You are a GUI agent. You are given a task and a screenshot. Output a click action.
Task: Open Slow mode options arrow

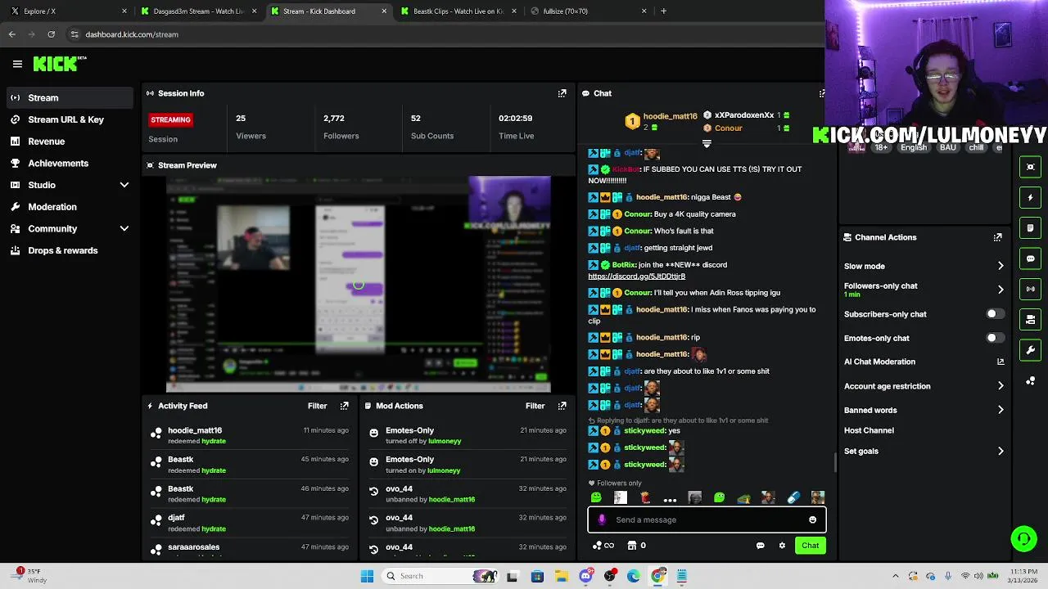pyautogui.click(x=1001, y=266)
